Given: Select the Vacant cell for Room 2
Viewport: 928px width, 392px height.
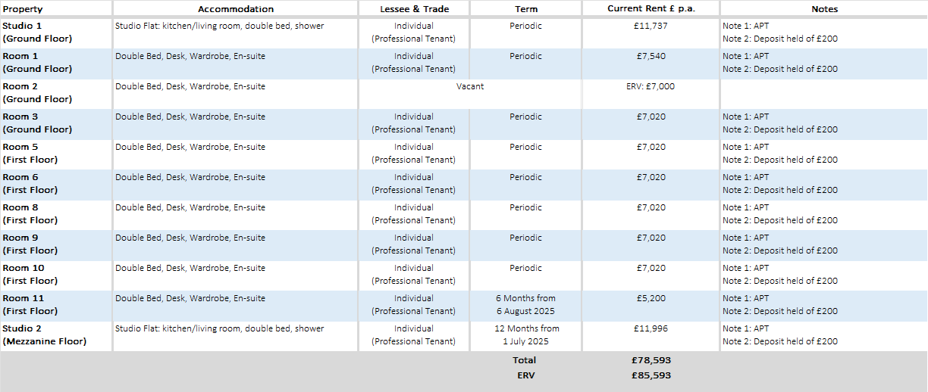Looking at the screenshot, I should click(470, 86).
